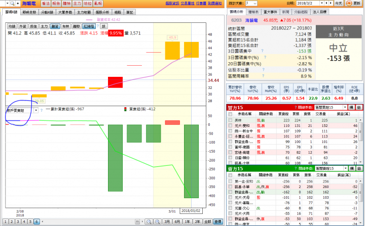Click the 看法 button
This screenshot has width=365, height=226.
coord(46,4)
